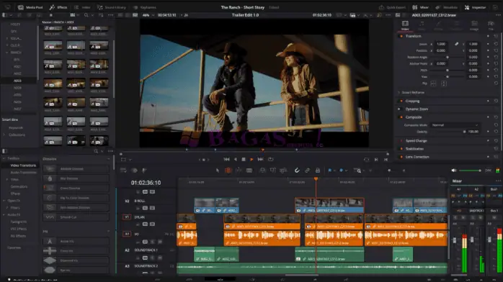Viewport: 503px width, 282px height.
Task: Click the effects panel search magnifier icon
Action: click(x=96, y=151)
